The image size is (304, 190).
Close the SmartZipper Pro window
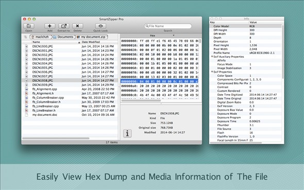tap(25, 19)
